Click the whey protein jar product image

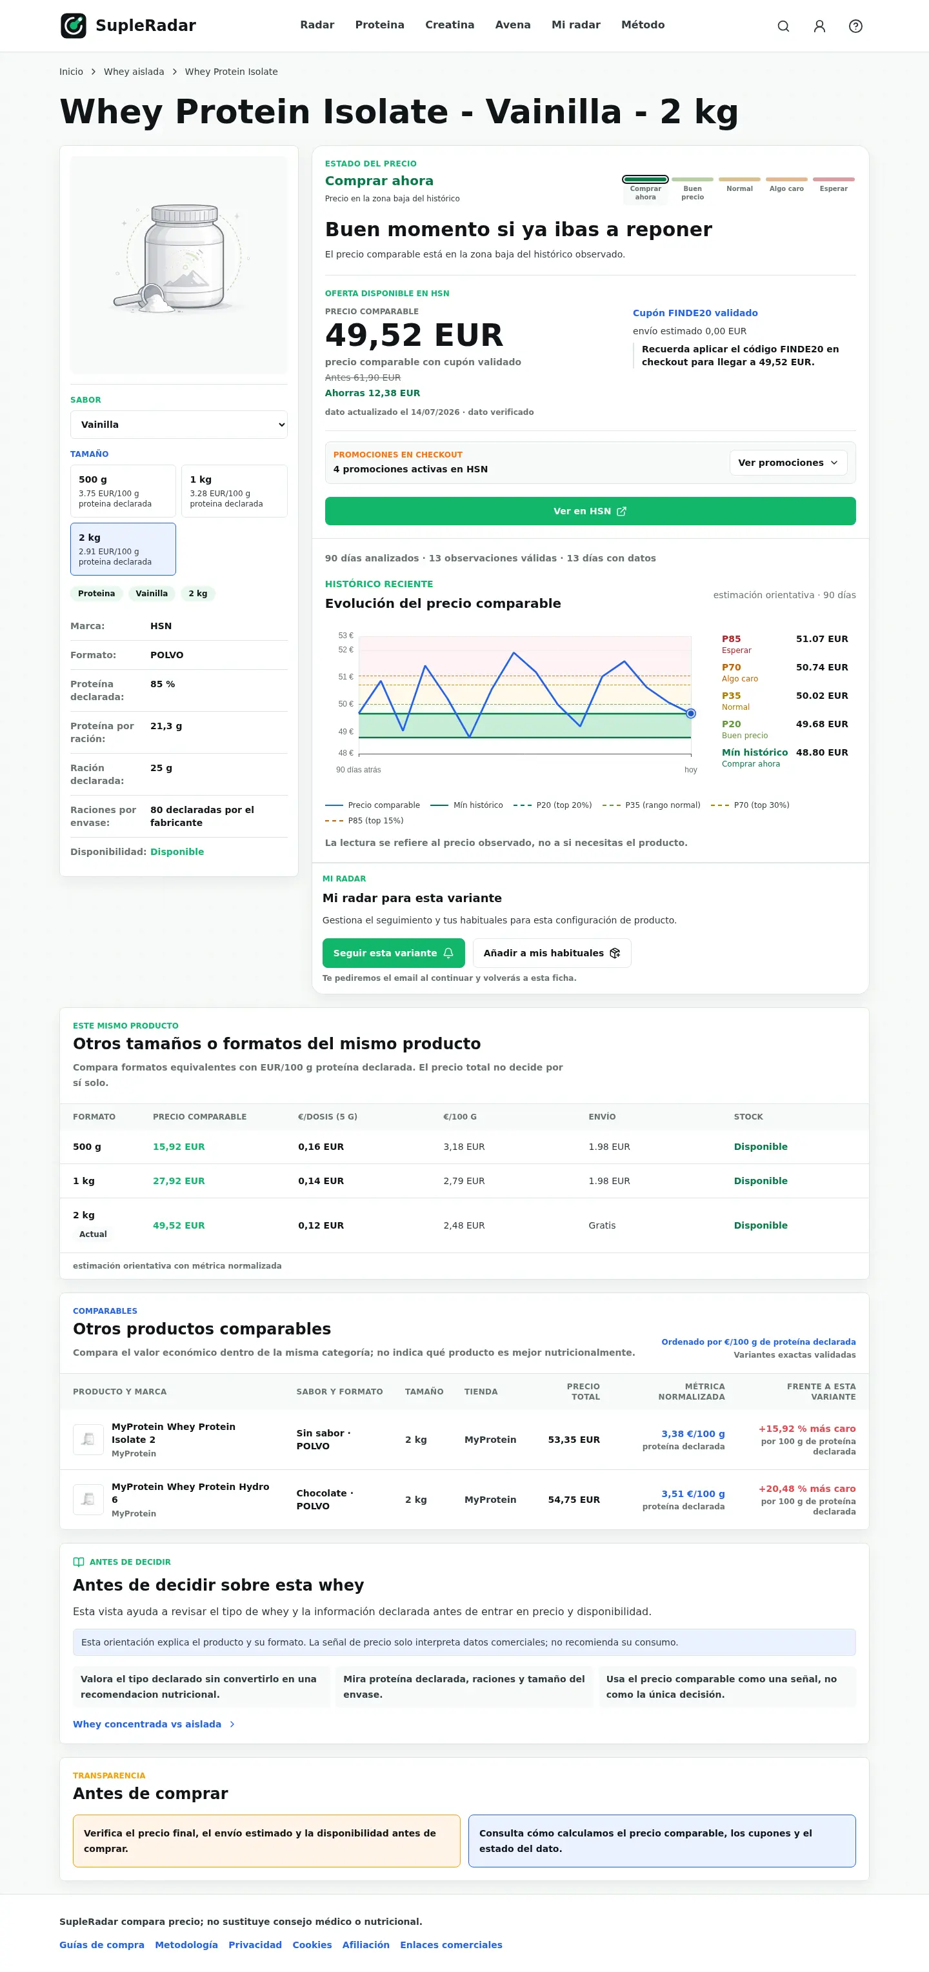click(179, 265)
